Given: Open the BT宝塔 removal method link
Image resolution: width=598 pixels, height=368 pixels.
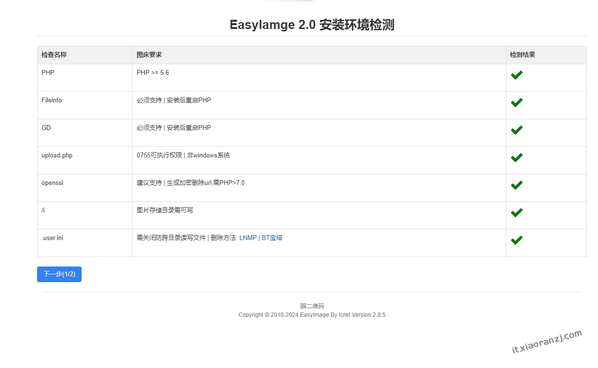Looking at the screenshot, I should [272, 238].
